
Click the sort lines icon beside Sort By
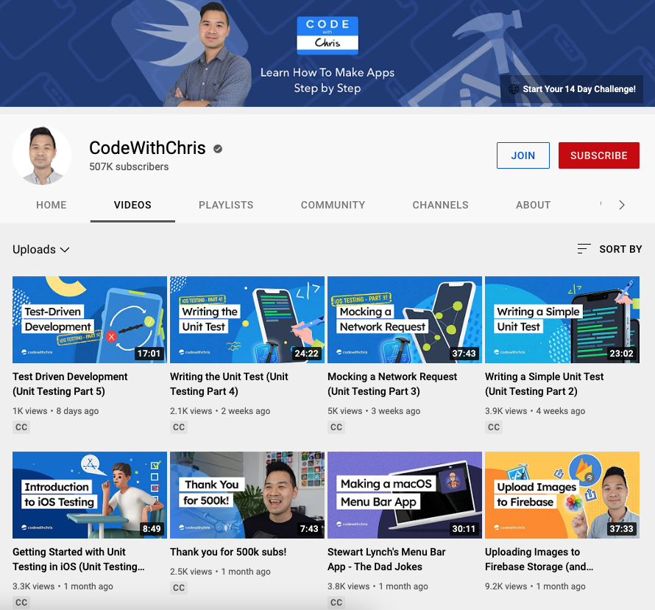[584, 249]
